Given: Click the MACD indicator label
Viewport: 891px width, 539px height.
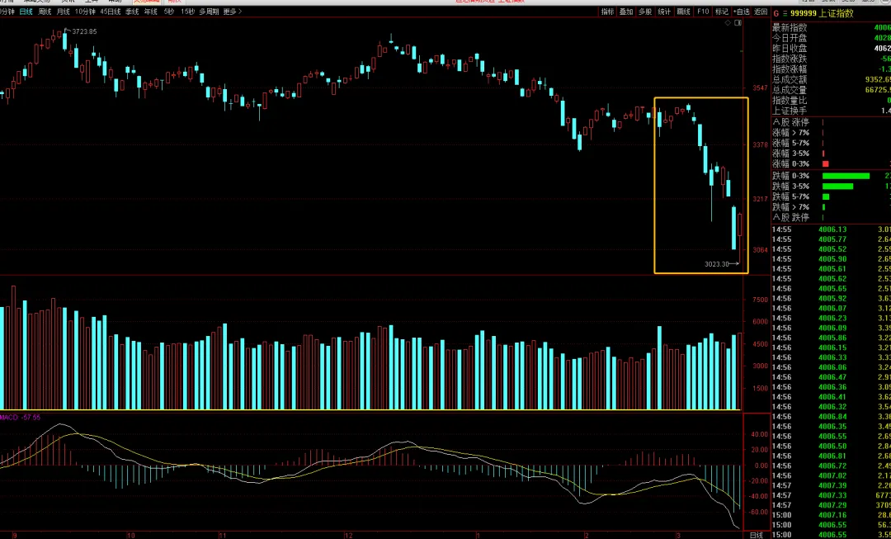Looking at the screenshot, I should coord(21,418).
